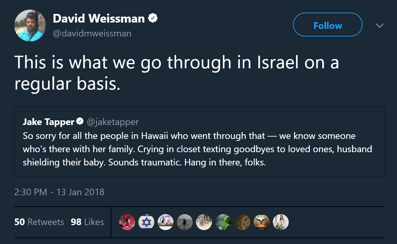Open the tweet options chevron menu

tap(379, 25)
